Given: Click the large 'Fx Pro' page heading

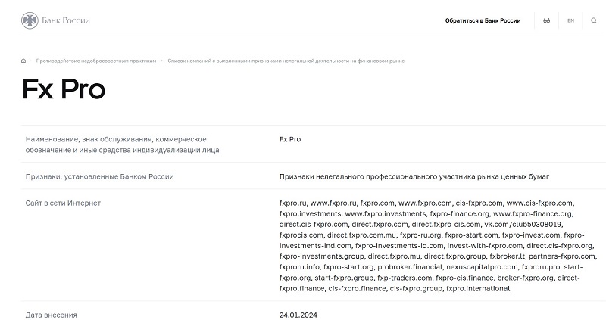Looking at the screenshot, I should [63, 89].
